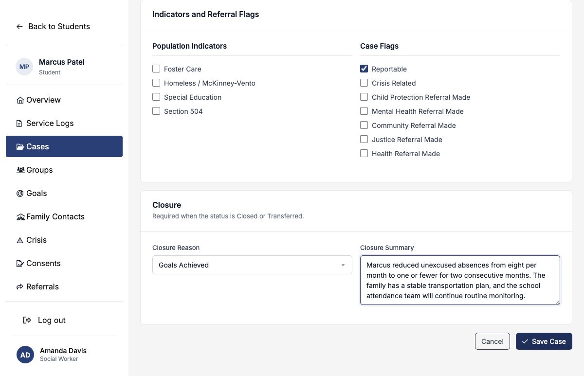The width and height of the screenshot is (584, 376).
Task: Click the back arrow icon beside Back to Students
Action: pyautogui.click(x=19, y=27)
